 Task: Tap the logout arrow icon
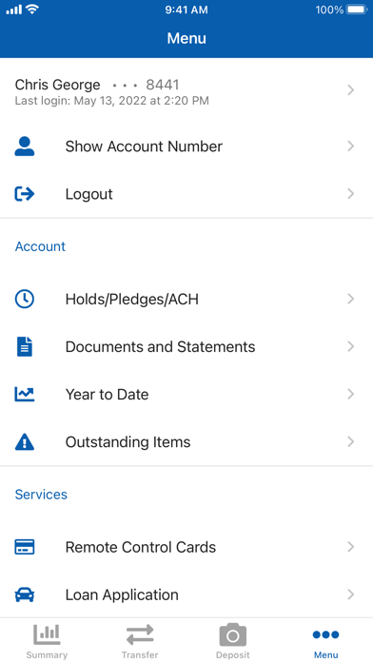[25, 194]
